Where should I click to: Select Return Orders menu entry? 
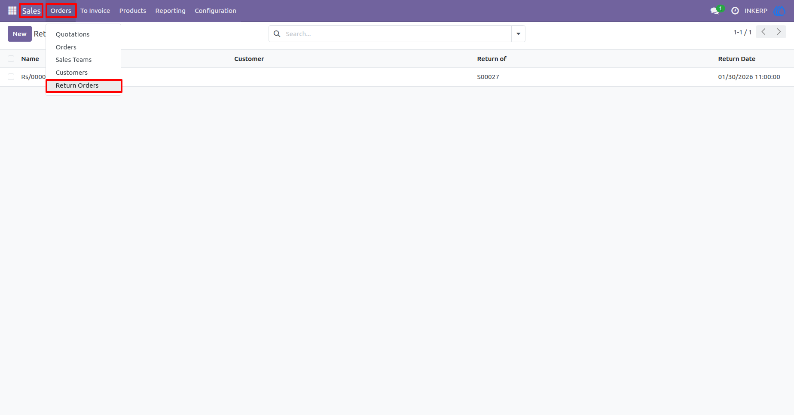pyautogui.click(x=84, y=85)
